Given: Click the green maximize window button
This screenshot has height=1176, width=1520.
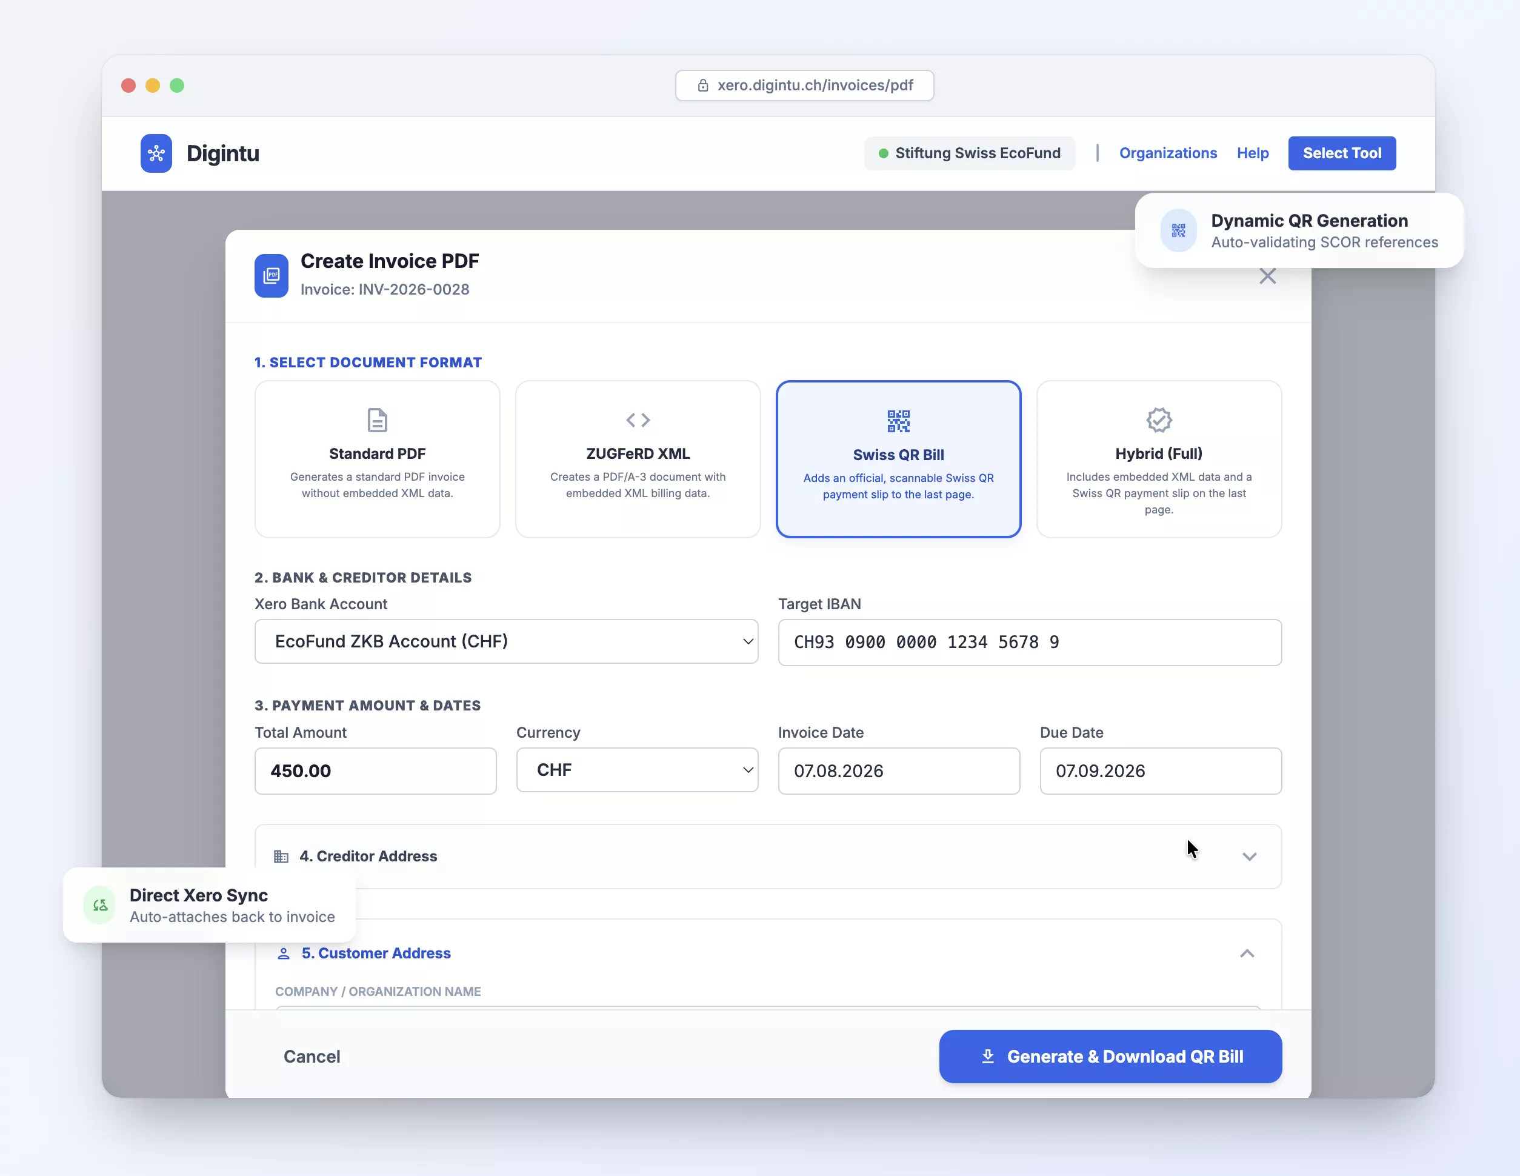Looking at the screenshot, I should point(177,85).
